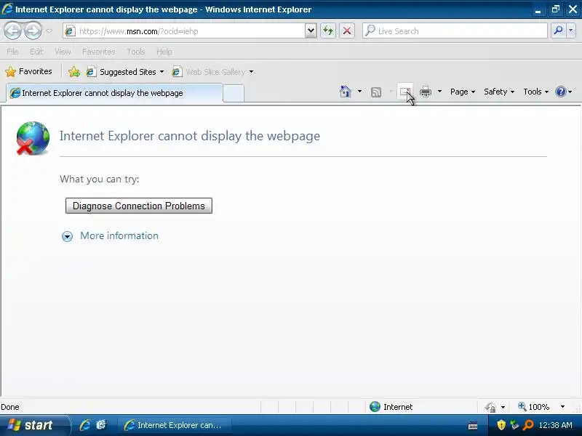
Task: Click the RSS feeds icon
Action: point(376,92)
